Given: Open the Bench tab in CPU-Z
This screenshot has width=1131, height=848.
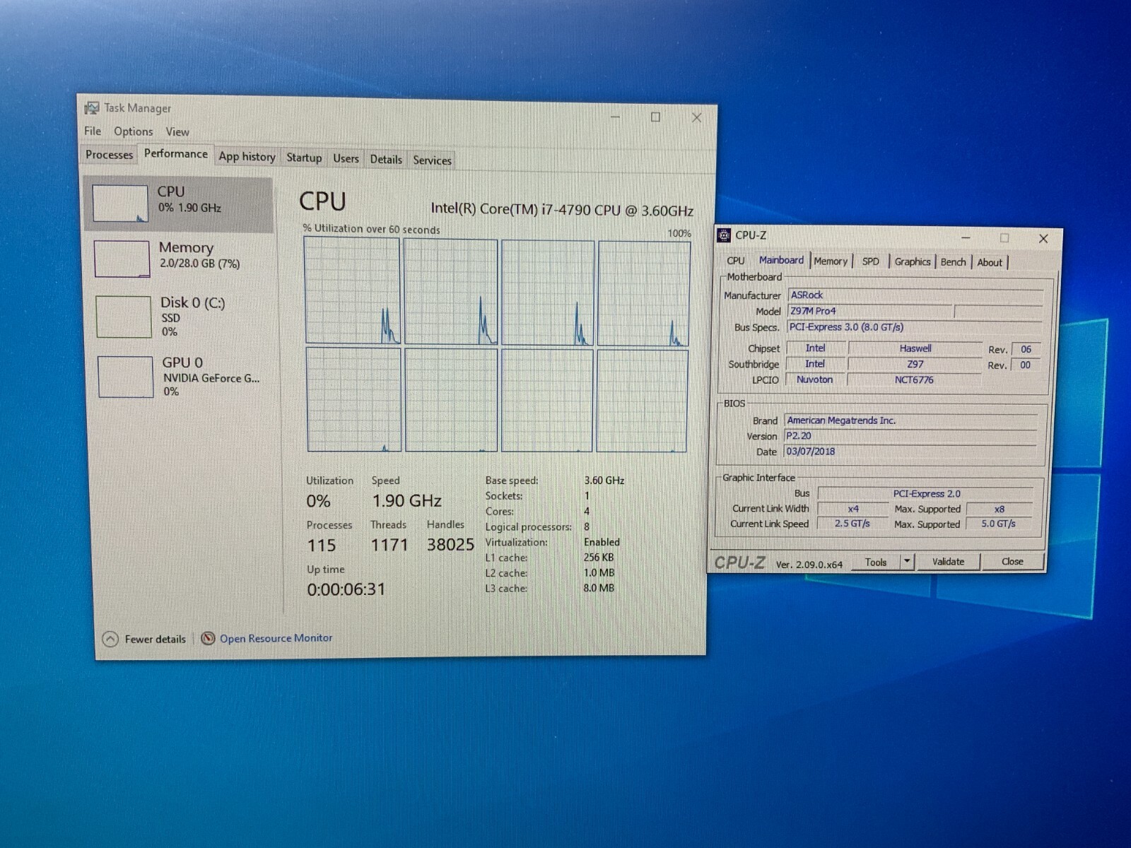Looking at the screenshot, I should [x=953, y=261].
